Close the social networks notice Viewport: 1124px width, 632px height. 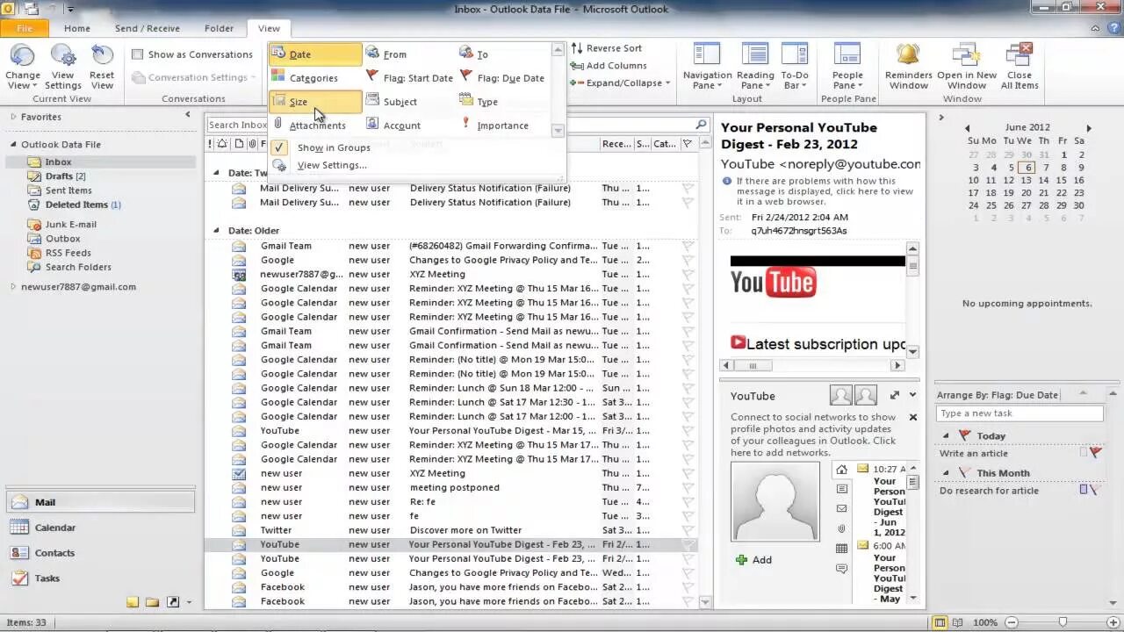(x=912, y=417)
